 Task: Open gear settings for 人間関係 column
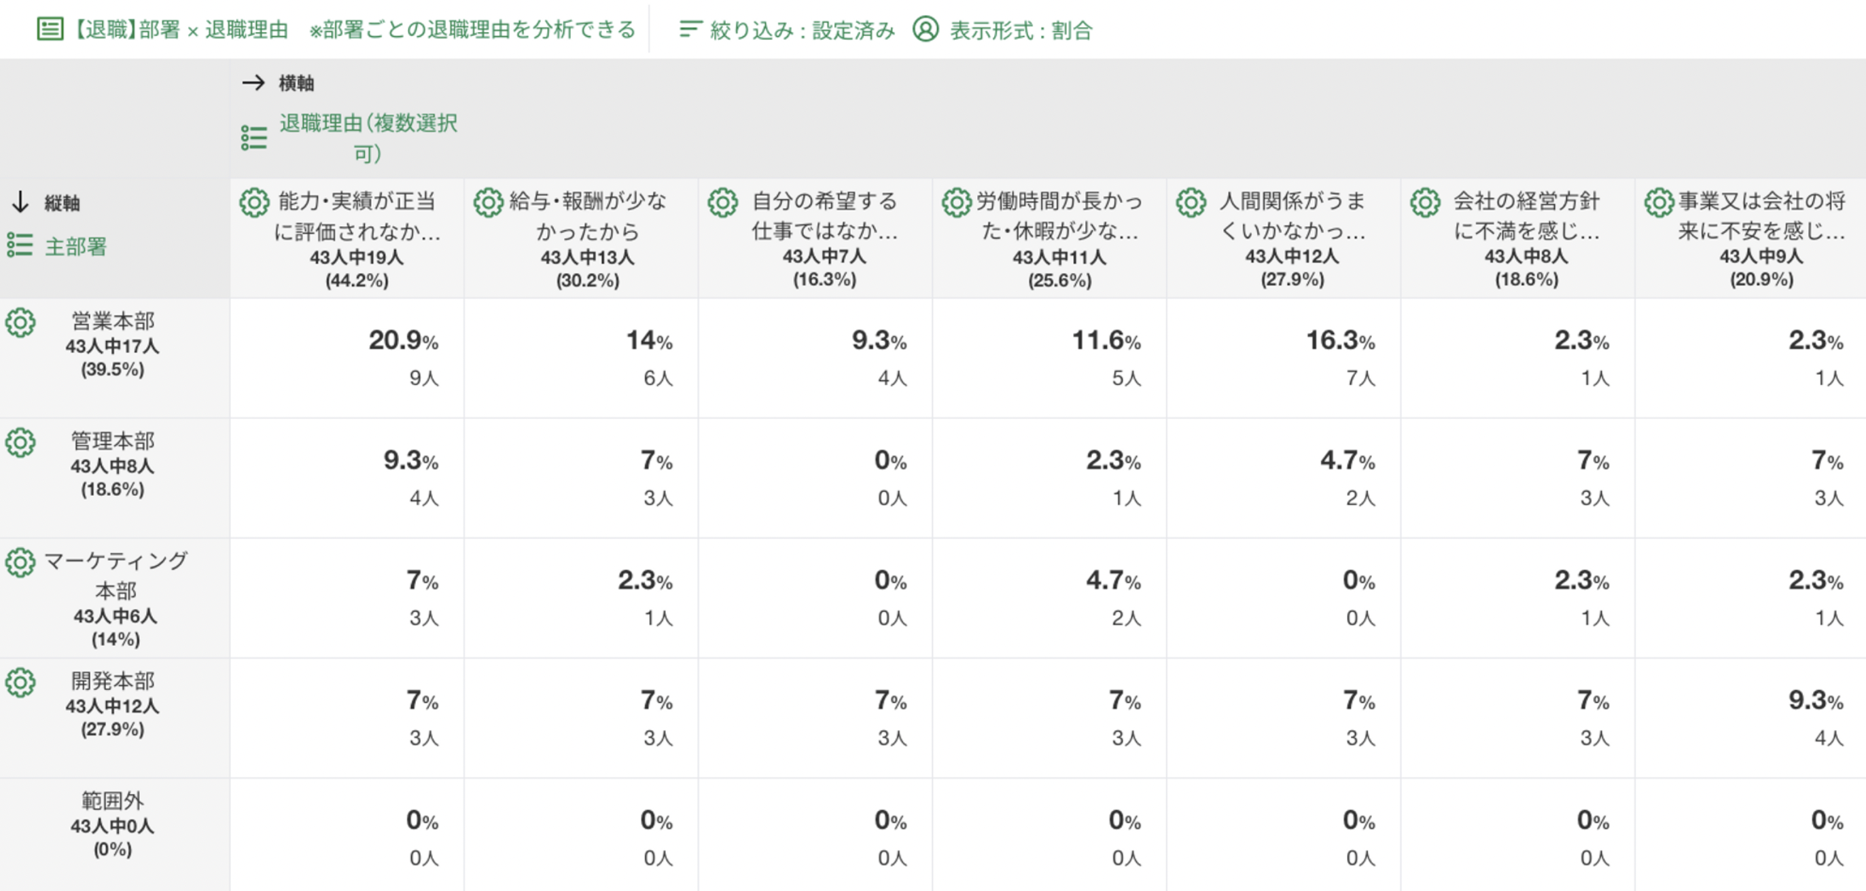1191,203
